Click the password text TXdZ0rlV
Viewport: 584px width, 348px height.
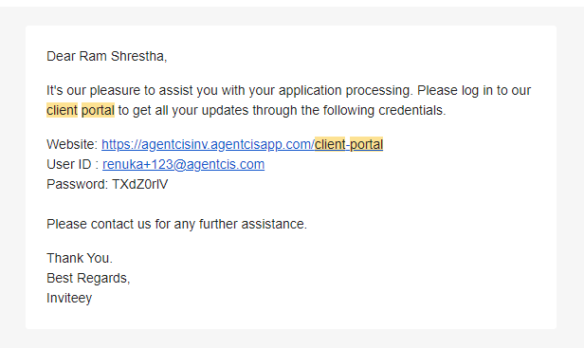pos(140,184)
